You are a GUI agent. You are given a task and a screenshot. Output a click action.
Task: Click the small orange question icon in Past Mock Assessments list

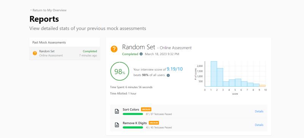35,53
